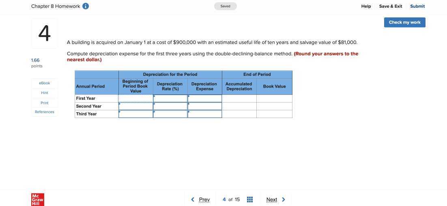The image size is (447, 206).
Task: Open the question grid navigator icon
Action: coord(250,200)
